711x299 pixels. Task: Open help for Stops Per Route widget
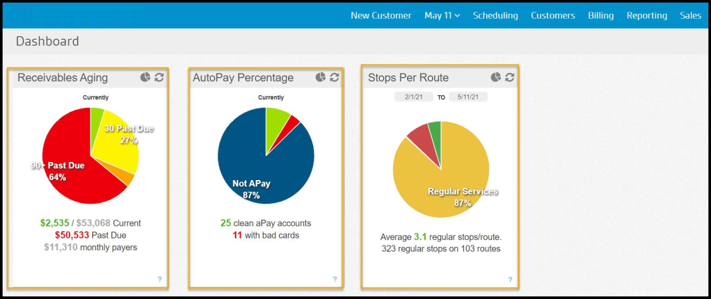tap(510, 280)
